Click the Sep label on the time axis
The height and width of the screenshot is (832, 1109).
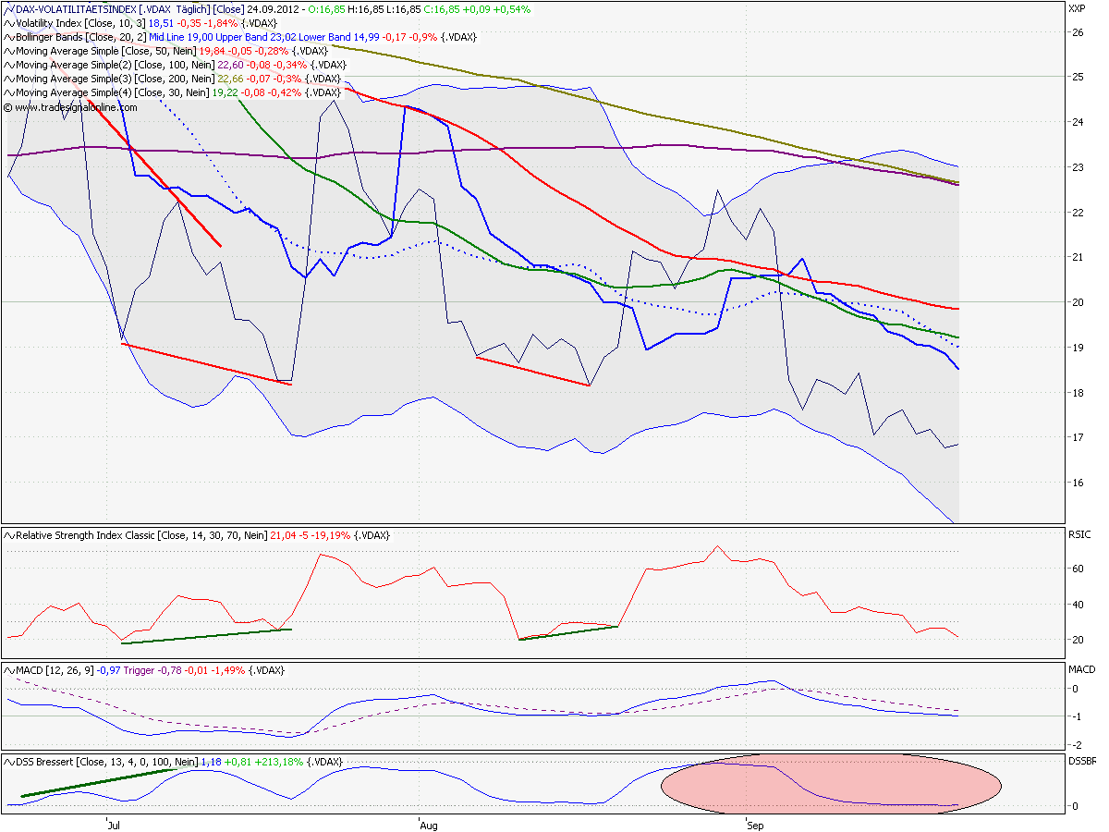click(x=753, y=826)
